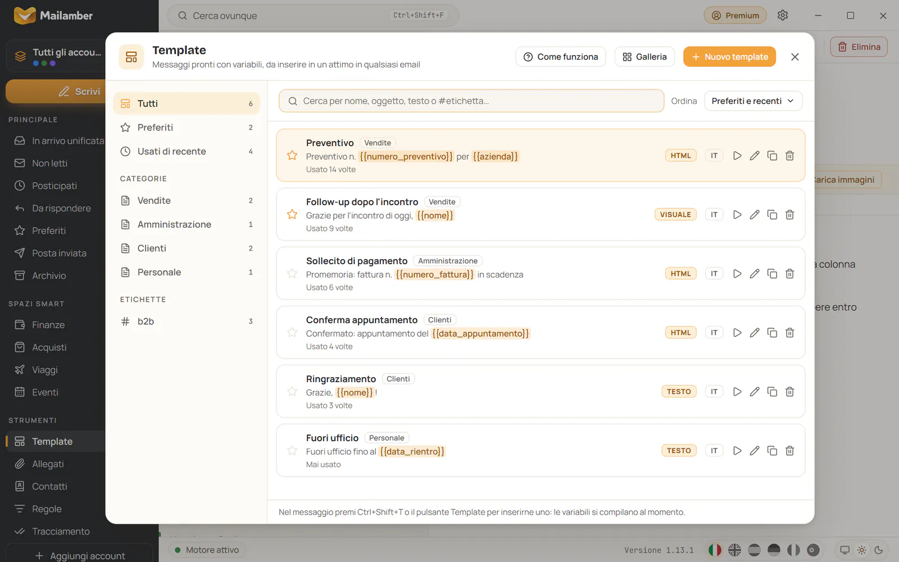Switch language using the Italian flag
The width and height of the screenshot is (899, 562).
point(715,550)
